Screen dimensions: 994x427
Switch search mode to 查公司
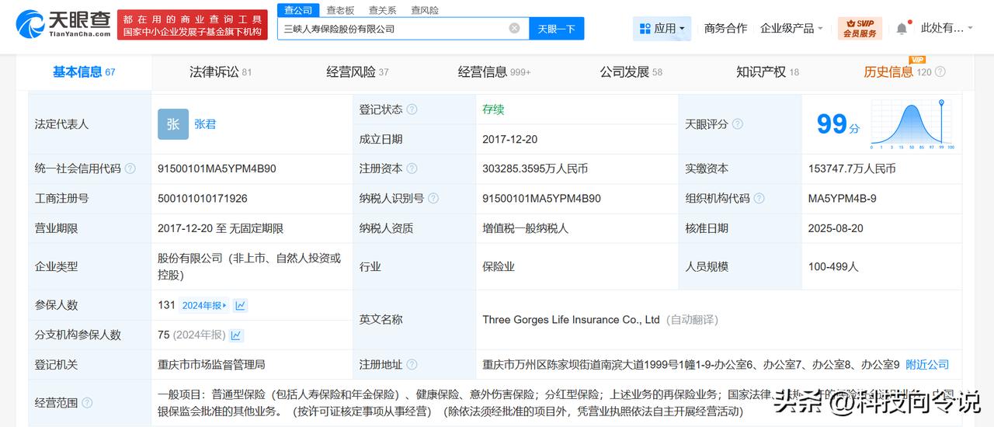pos(298,10)
